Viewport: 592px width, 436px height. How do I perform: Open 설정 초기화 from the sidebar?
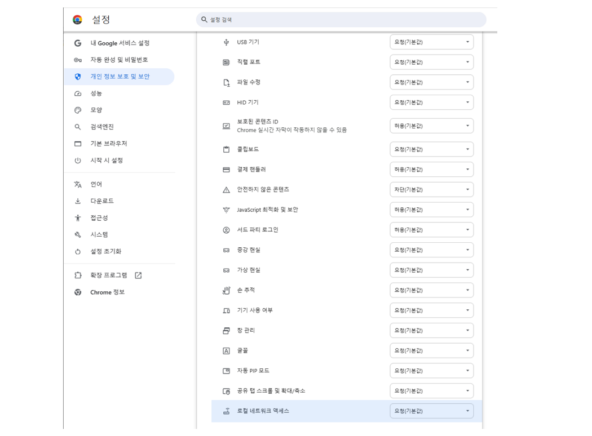click(x=105, y=251)
